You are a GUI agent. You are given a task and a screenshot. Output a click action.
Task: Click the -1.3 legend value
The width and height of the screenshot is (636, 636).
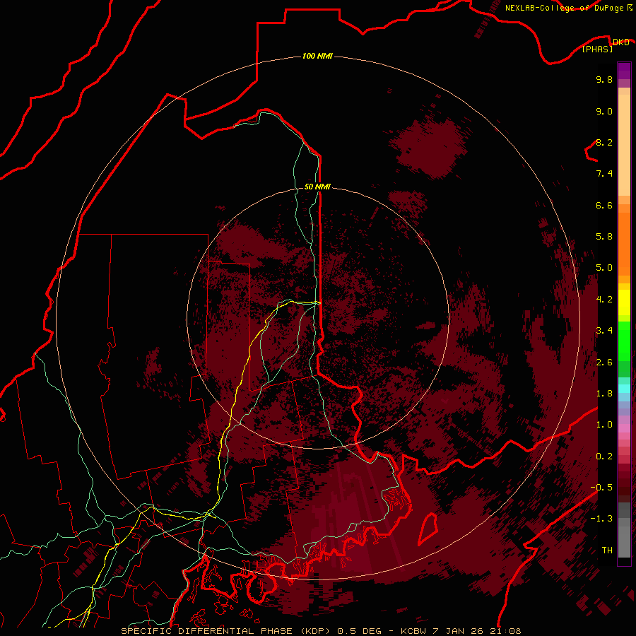point(601,519)
